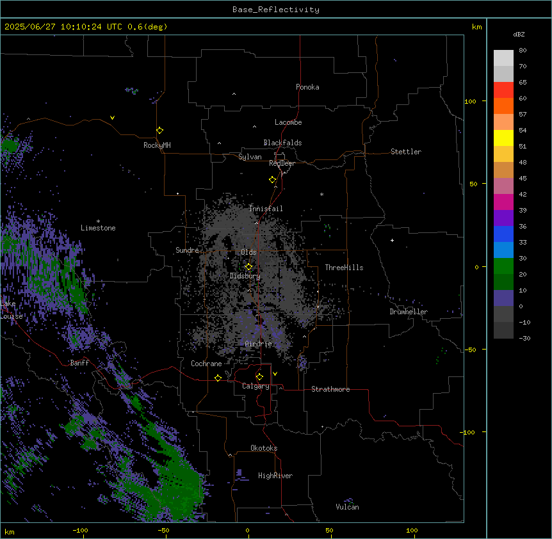Click the Stettler town label
This screenshot has width=552, height=539.
(x=406, y=152)
